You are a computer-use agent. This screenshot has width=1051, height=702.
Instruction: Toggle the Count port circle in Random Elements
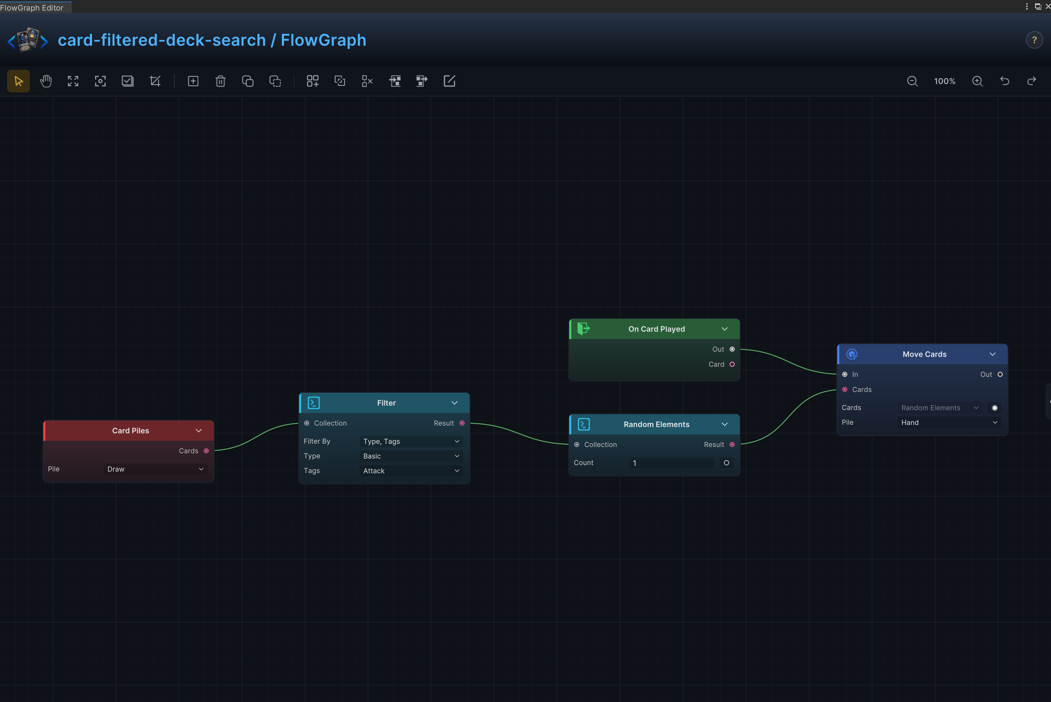click(x=726, y=463)
